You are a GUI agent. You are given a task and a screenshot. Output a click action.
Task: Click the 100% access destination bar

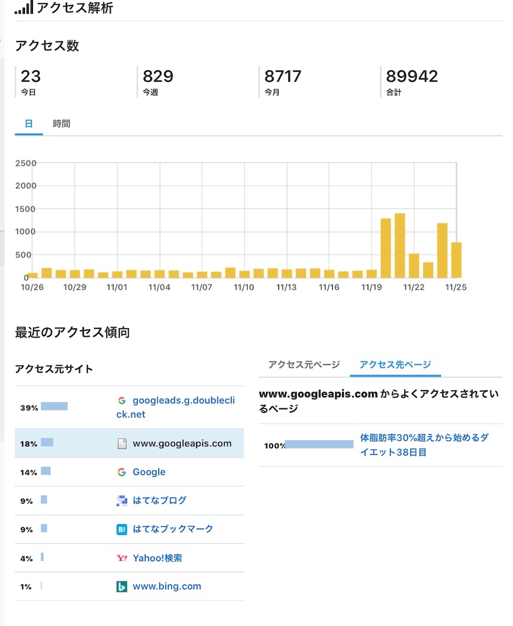[x=319, y=444]
